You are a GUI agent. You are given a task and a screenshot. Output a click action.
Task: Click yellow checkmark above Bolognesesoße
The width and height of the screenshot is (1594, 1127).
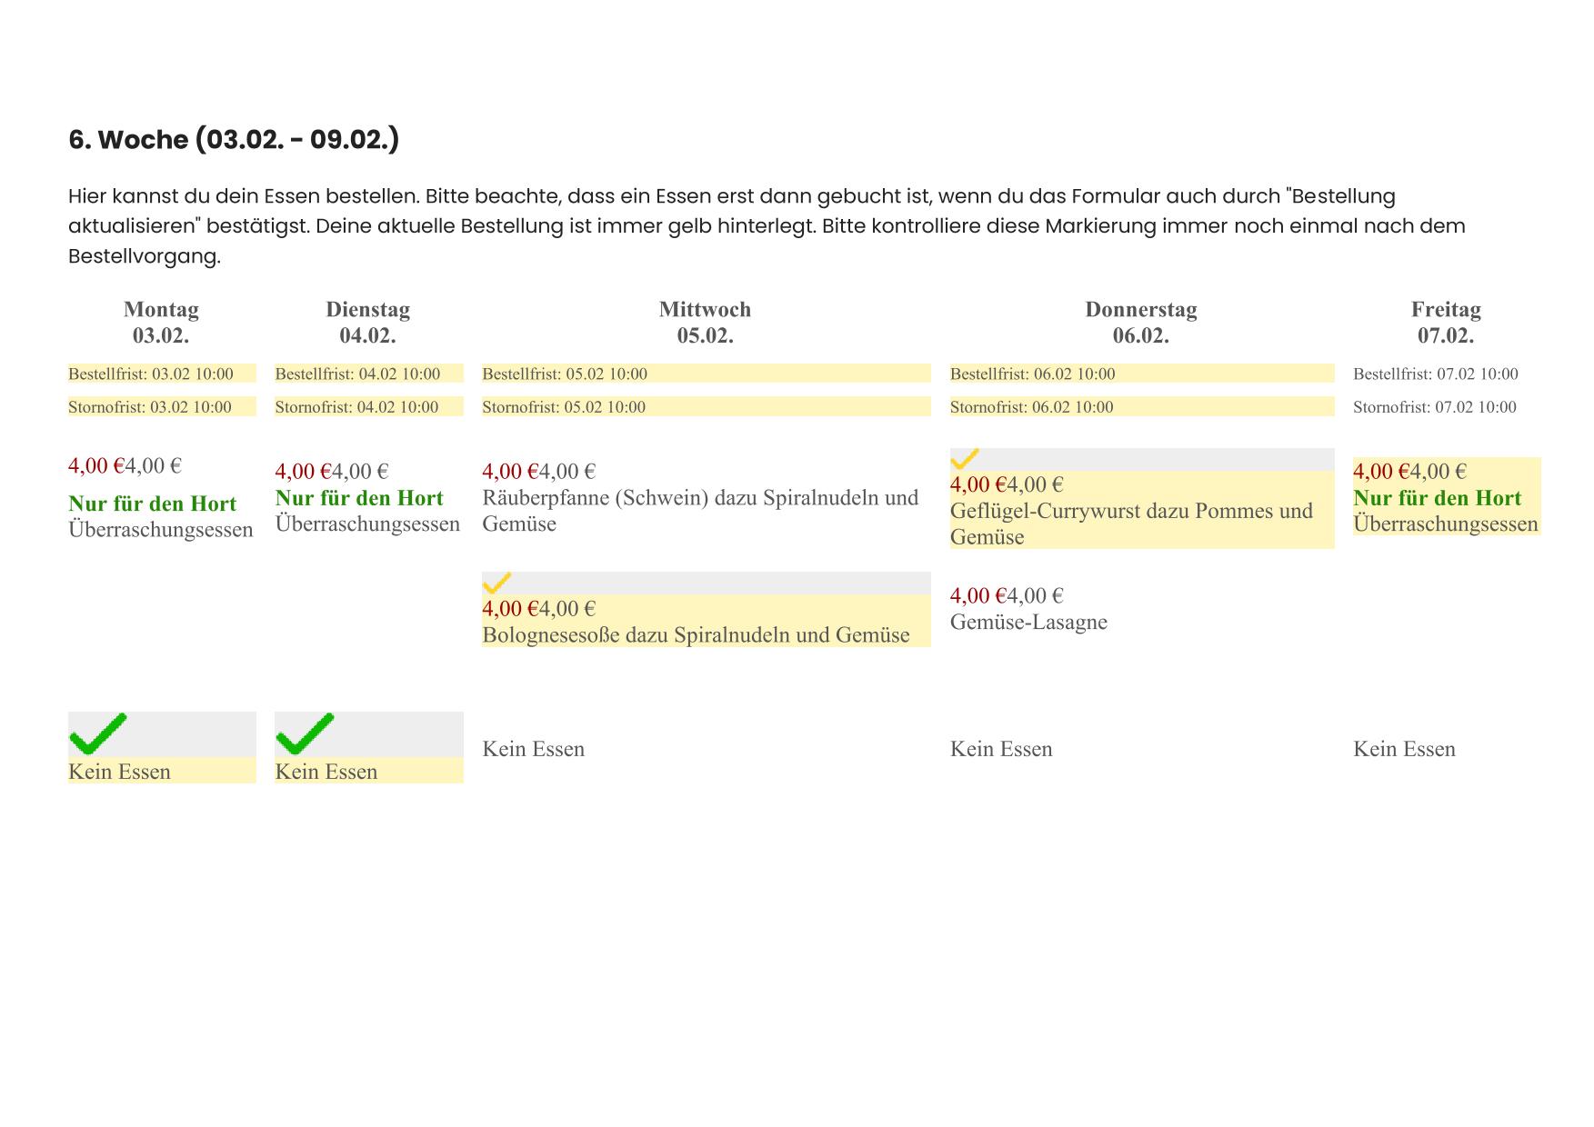click(x=496, y=583)
